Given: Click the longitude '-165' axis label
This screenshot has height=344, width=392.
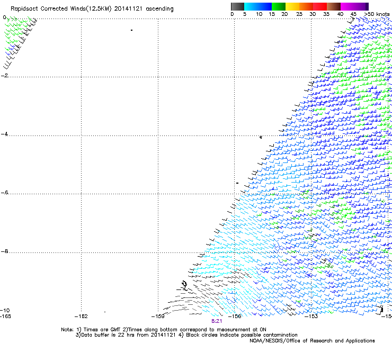Looking at the screenshot, I should 5,316.
